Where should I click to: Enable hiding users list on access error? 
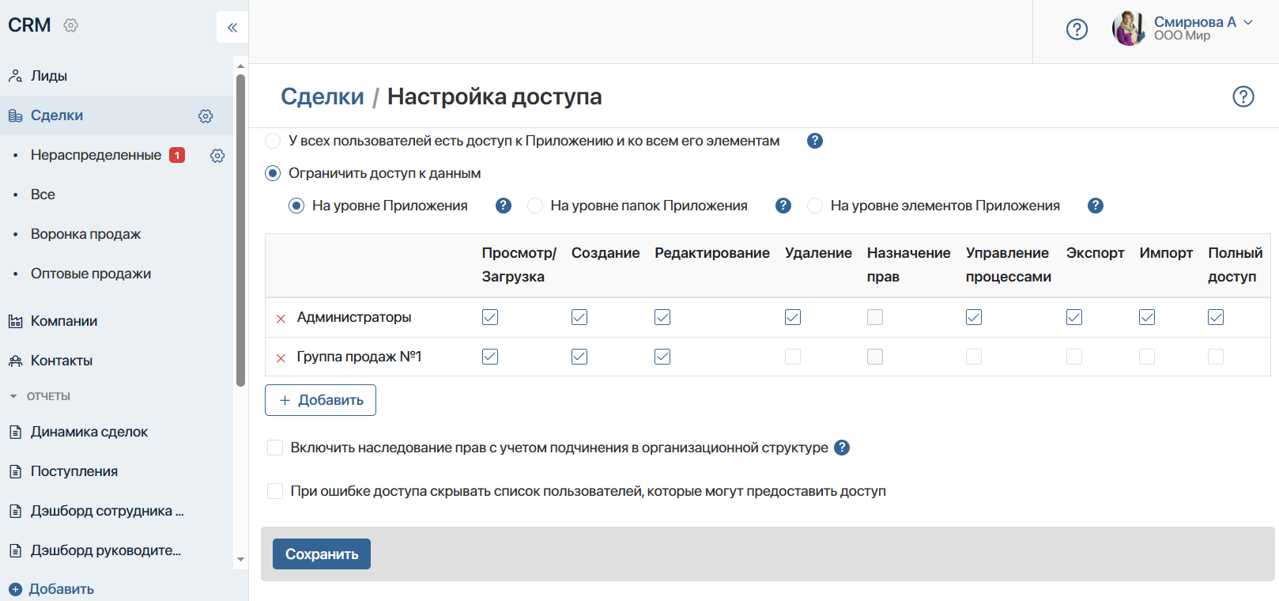tap(275, 491)
